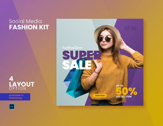Image resolution: width=163 pixels, height=126 pixels.
Task: Click the SHOP NOW button
Action: click(100, 96)
